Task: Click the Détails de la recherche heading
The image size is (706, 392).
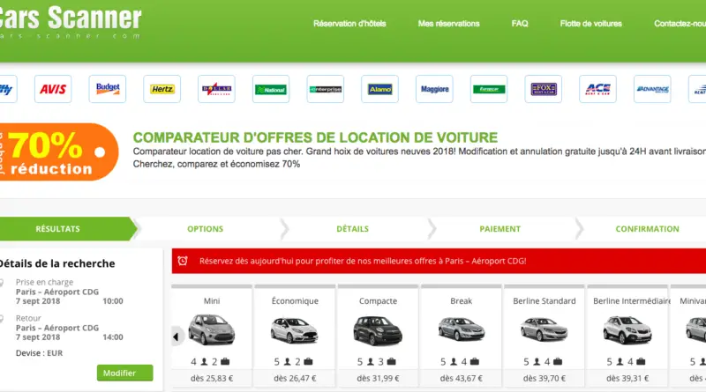Action: click(x=56, y=263)
